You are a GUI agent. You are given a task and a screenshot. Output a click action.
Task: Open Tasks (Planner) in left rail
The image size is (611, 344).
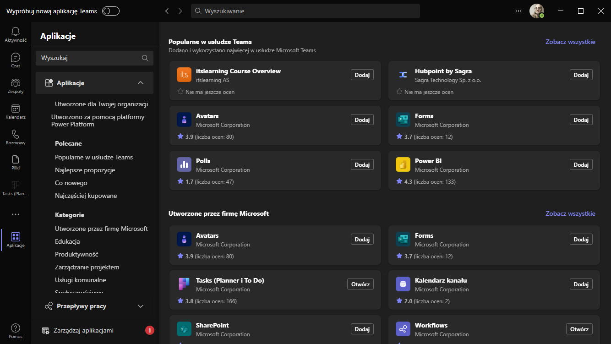[x=16, y=188]
